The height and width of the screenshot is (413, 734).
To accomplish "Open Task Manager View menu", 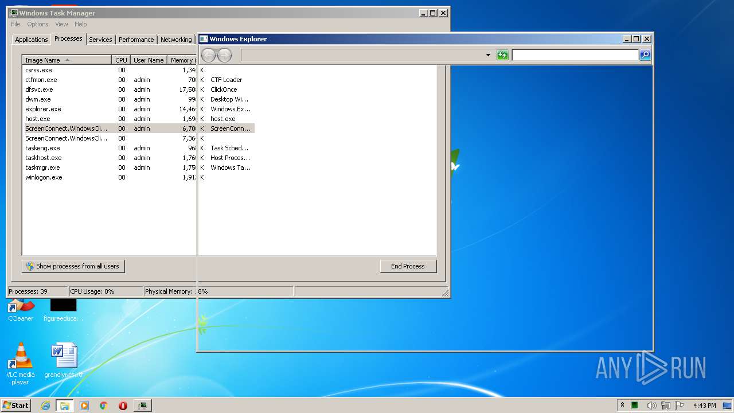I will point(61,24).
